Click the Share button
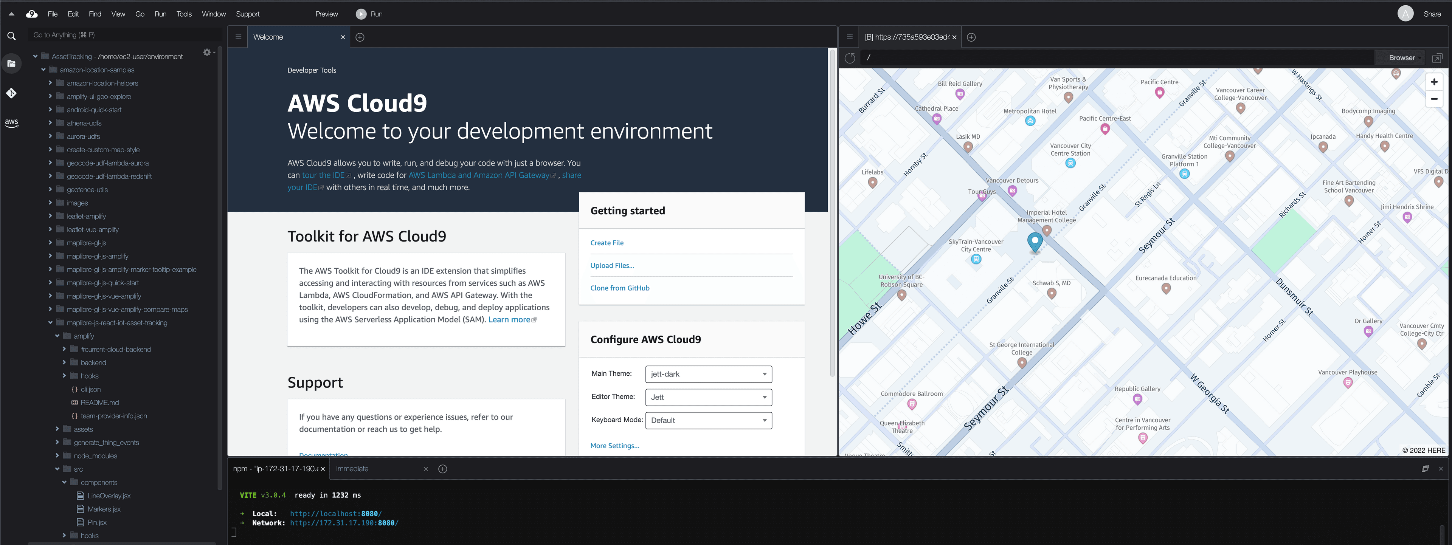 pos(1432,14)
